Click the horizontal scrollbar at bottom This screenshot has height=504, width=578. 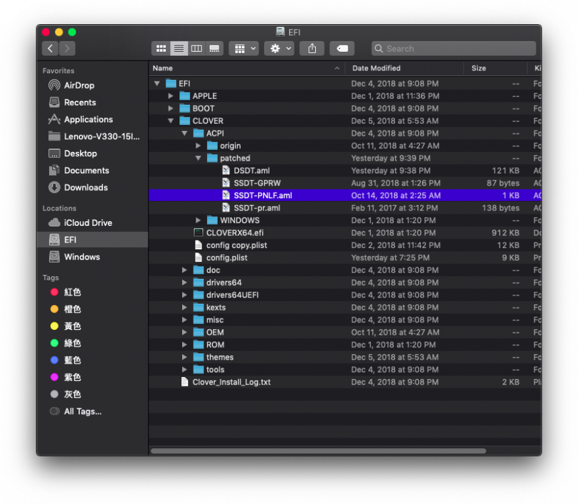tap(319, 451)
